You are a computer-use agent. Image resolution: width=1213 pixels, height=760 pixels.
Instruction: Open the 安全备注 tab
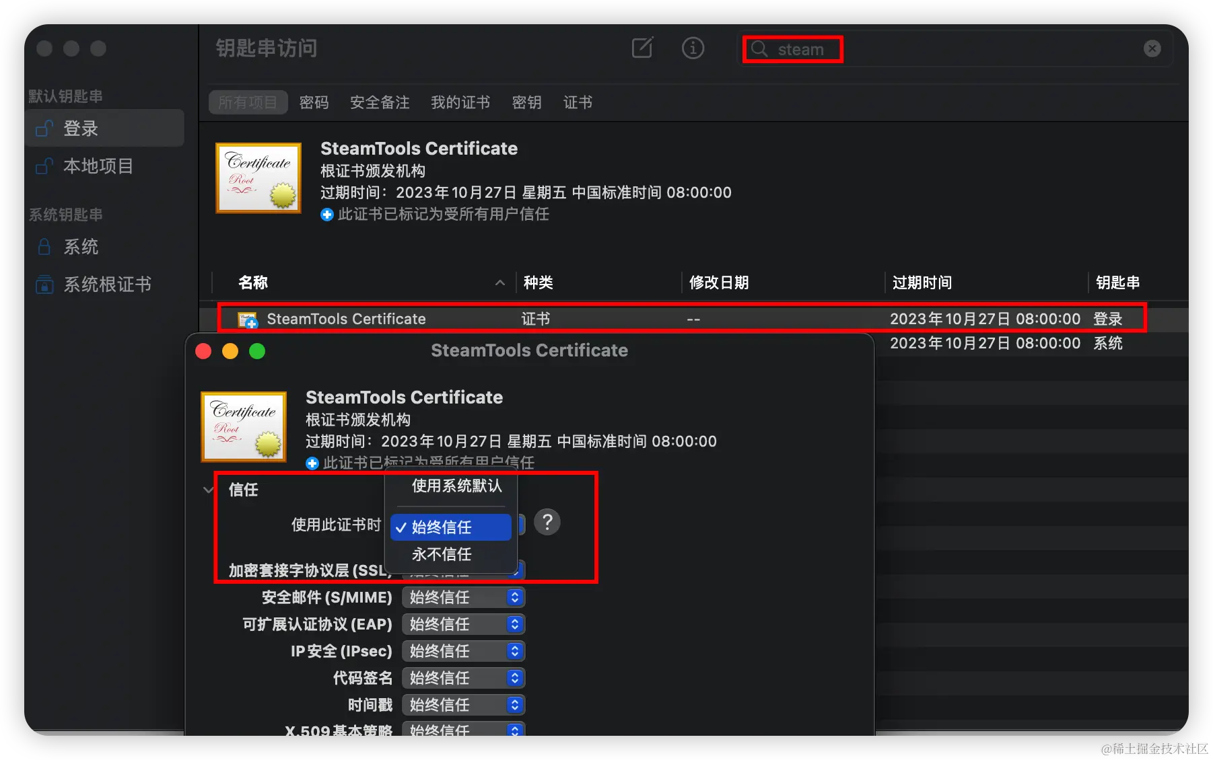click(380, 102)
